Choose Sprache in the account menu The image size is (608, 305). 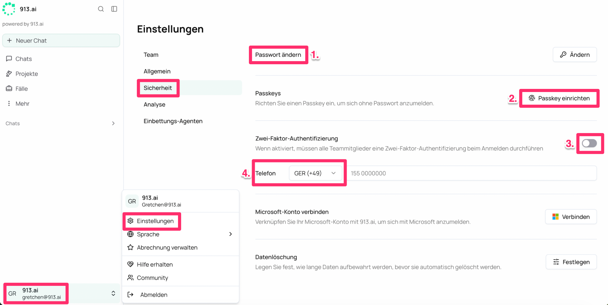180,234
